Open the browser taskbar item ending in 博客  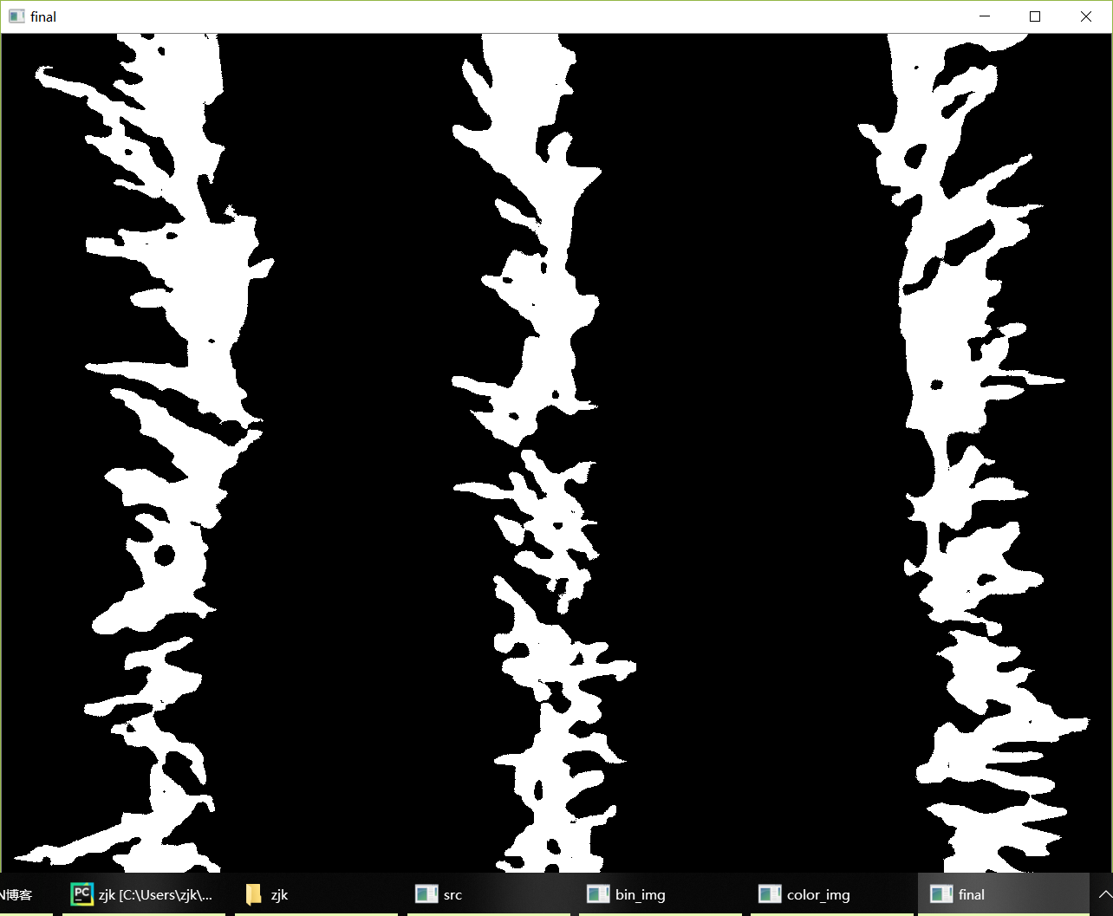click(26, 894)
